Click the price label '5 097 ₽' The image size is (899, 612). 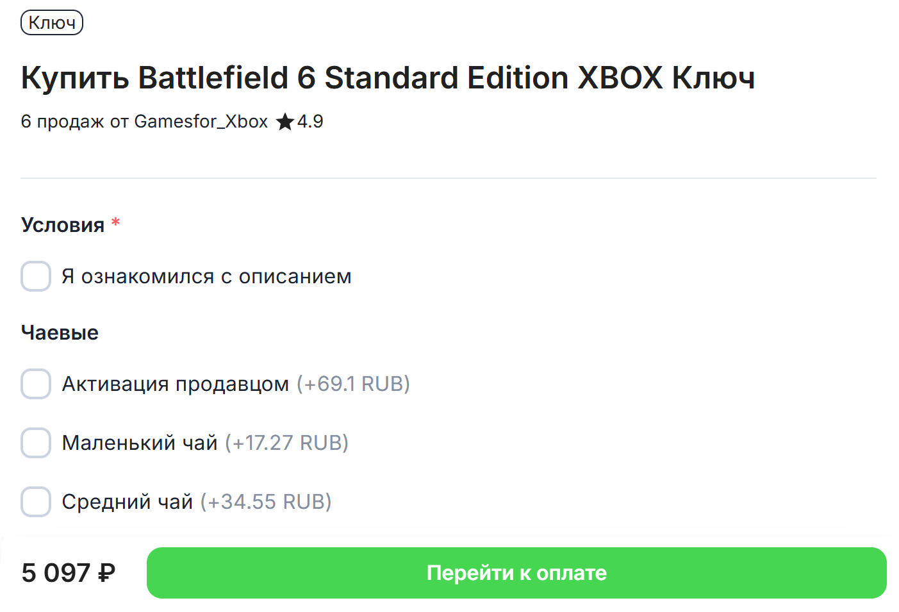coord(67,573)
